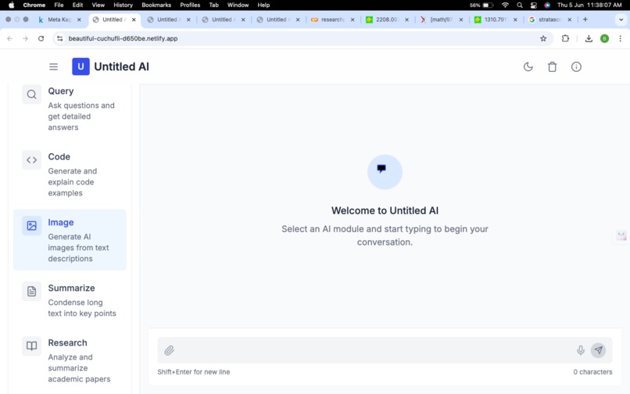Image resolution: width=630 pixels, height=394 pixels.
Task: Open the green Chrome profile avatar
Action: [604, 38]
